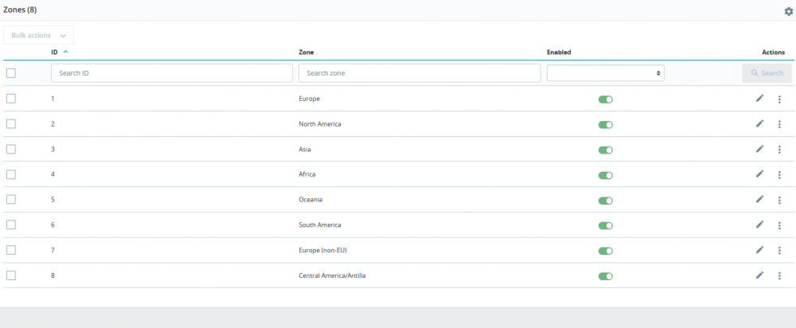This screenshot has width=796, height=328.
Task: Edit the Asia zone
Action: [x=759, y=149]
